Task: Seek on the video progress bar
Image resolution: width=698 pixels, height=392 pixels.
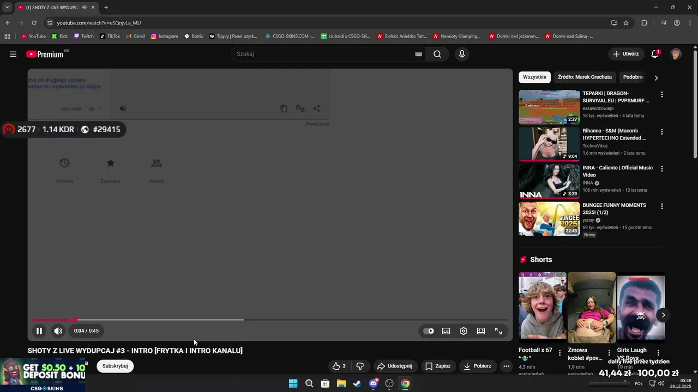Action: (270, 320)
